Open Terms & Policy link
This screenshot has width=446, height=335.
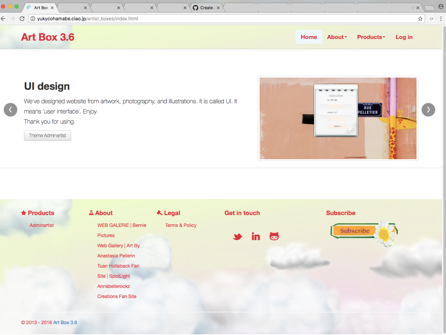[x=181, y=225]
